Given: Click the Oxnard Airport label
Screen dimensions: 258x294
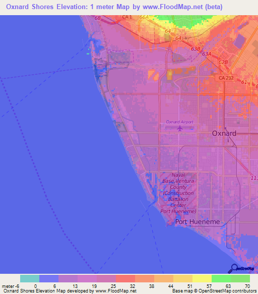Looking at the screenshot, I should [179, 122].
